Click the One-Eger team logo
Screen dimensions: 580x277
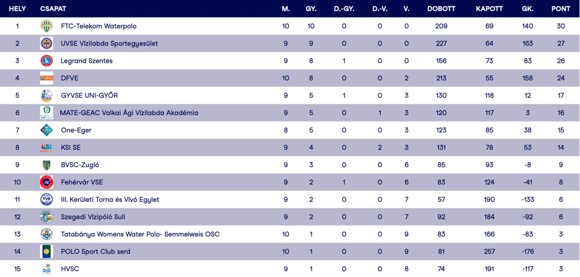(46, 130)
